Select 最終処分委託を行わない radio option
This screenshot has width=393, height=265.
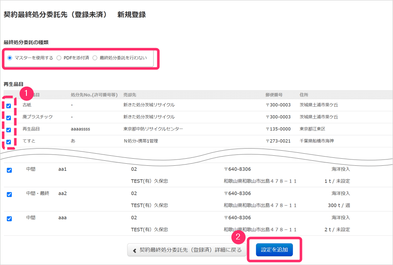tap(95, 58)
